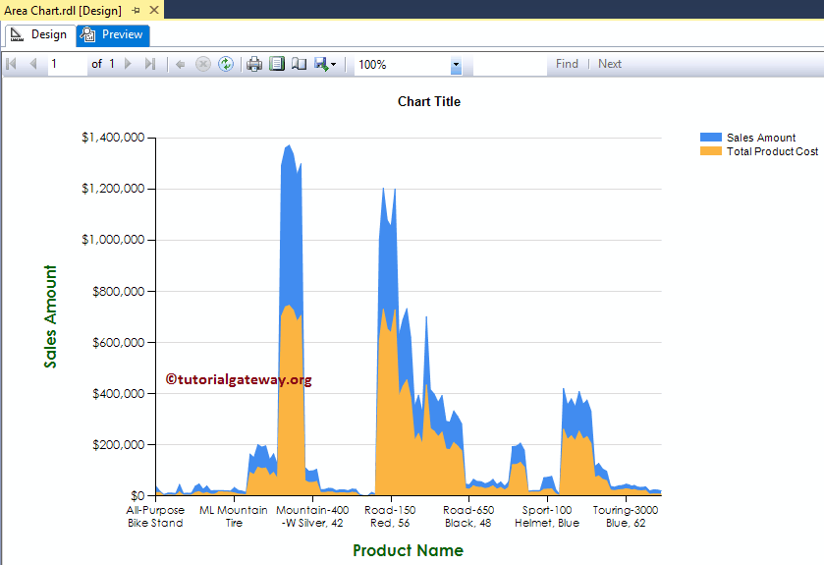Screen dimensions: 824x565
Task: Click the Mountain-400-W Silver, 42 label
Action: coord(312,516)
